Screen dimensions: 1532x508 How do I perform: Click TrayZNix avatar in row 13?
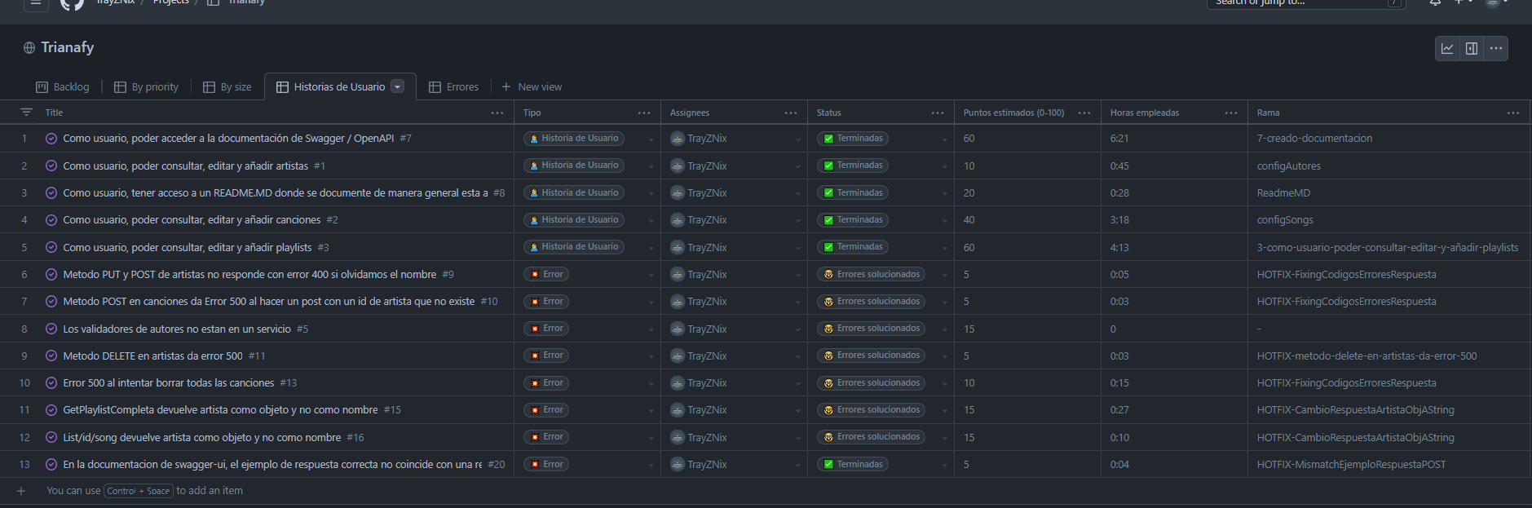pos(678,464)
